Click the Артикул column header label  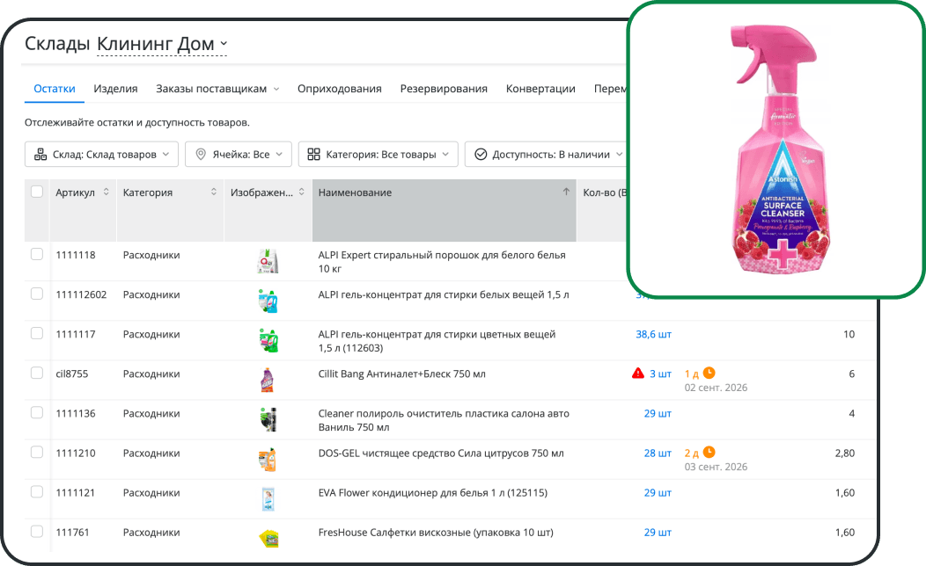pyautogui.click(x=75, y=192)
